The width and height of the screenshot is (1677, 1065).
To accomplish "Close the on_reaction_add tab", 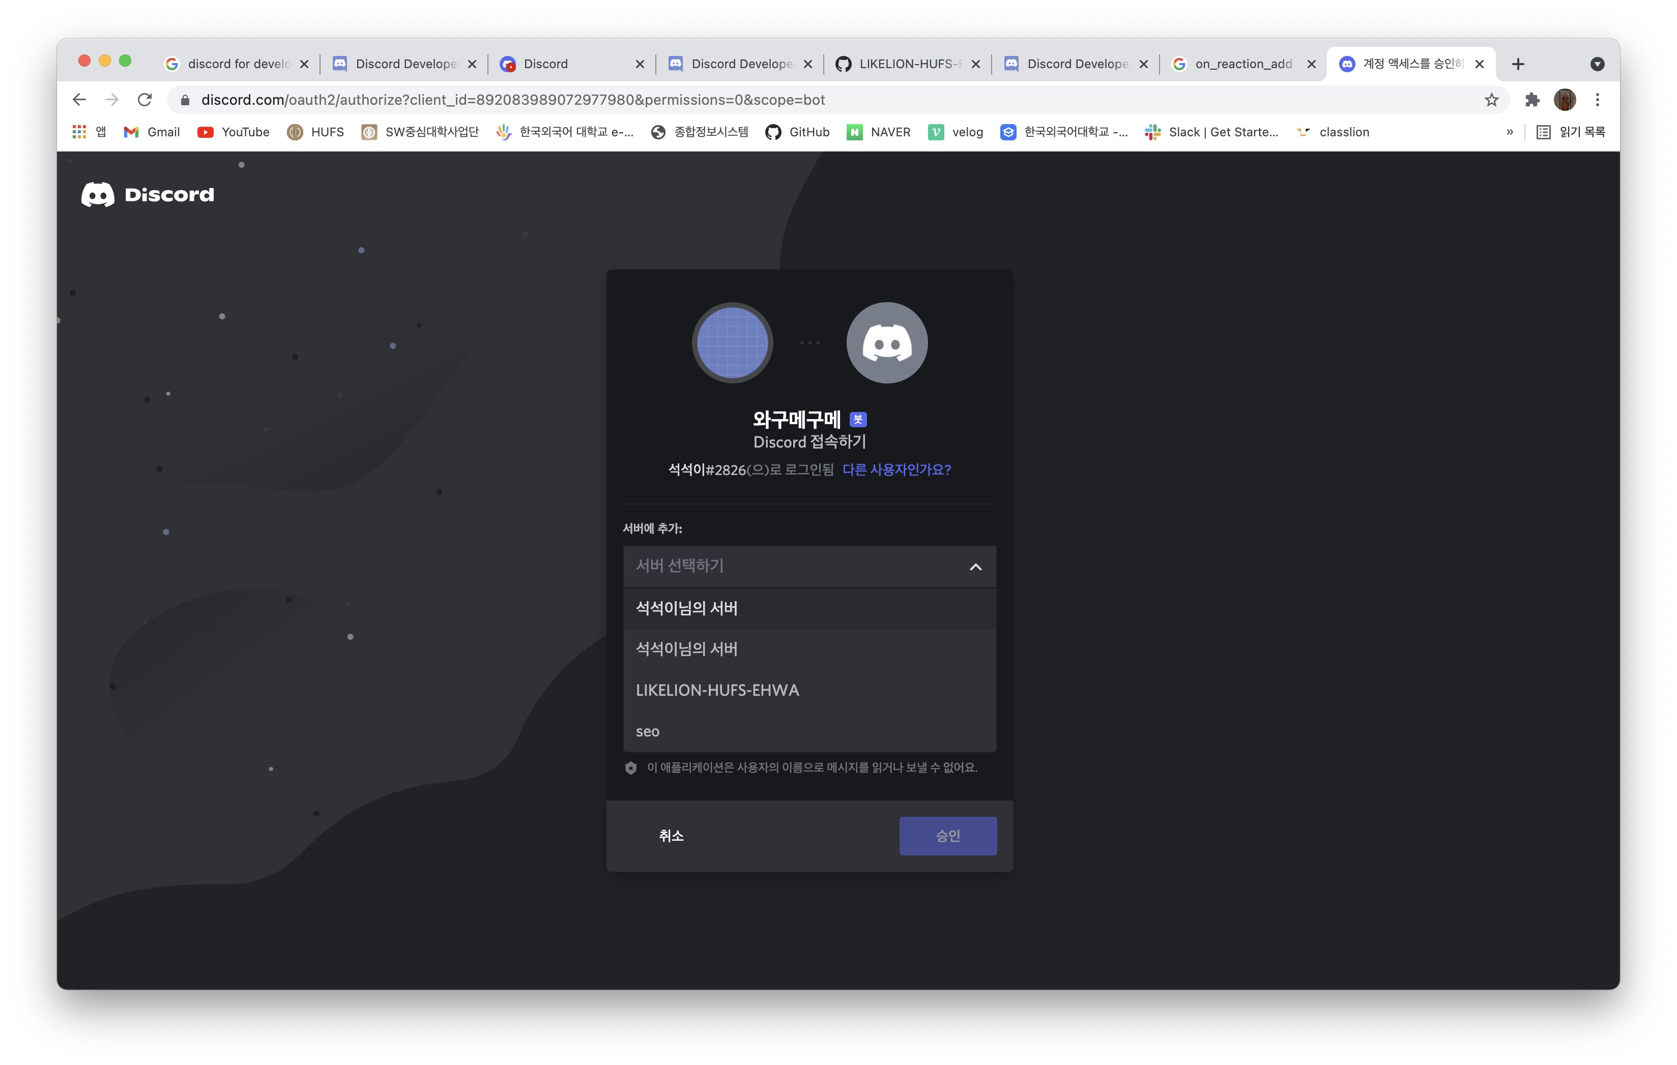I will (1311, 64).
